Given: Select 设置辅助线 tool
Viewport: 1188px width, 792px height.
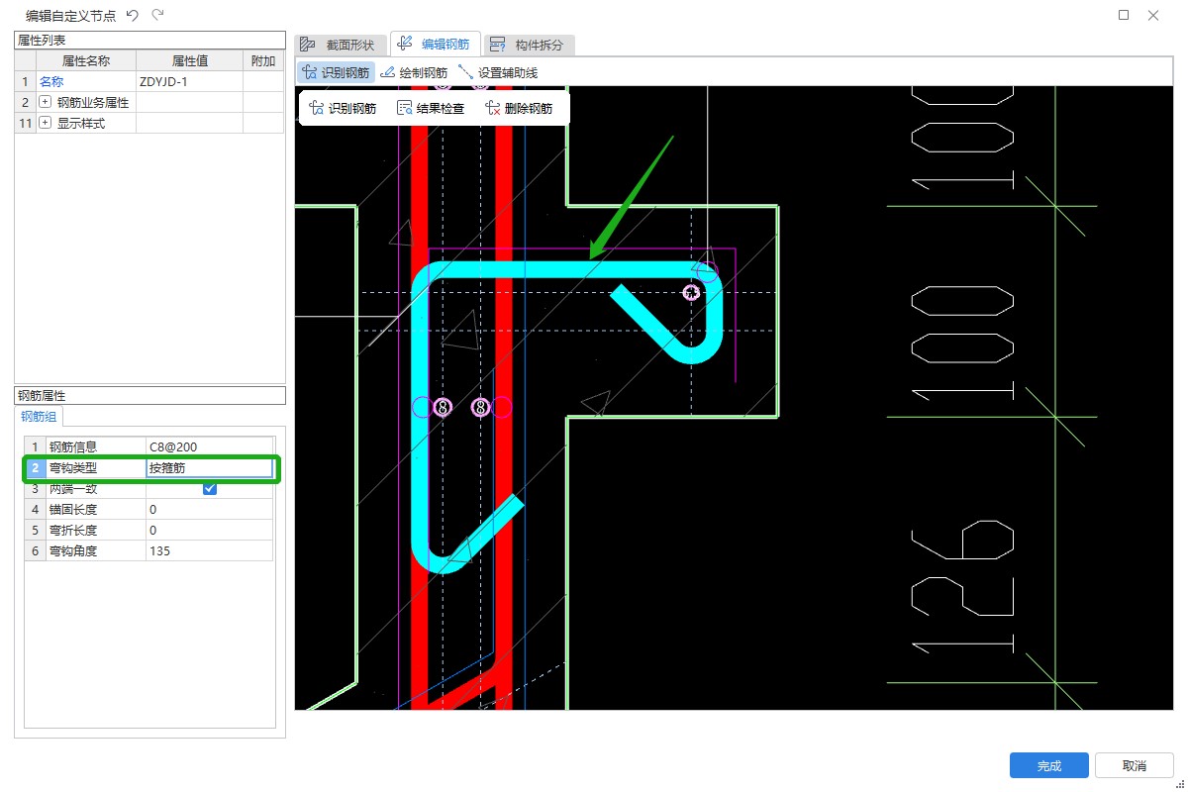Looking at the screenshot, I should (498, 72).
